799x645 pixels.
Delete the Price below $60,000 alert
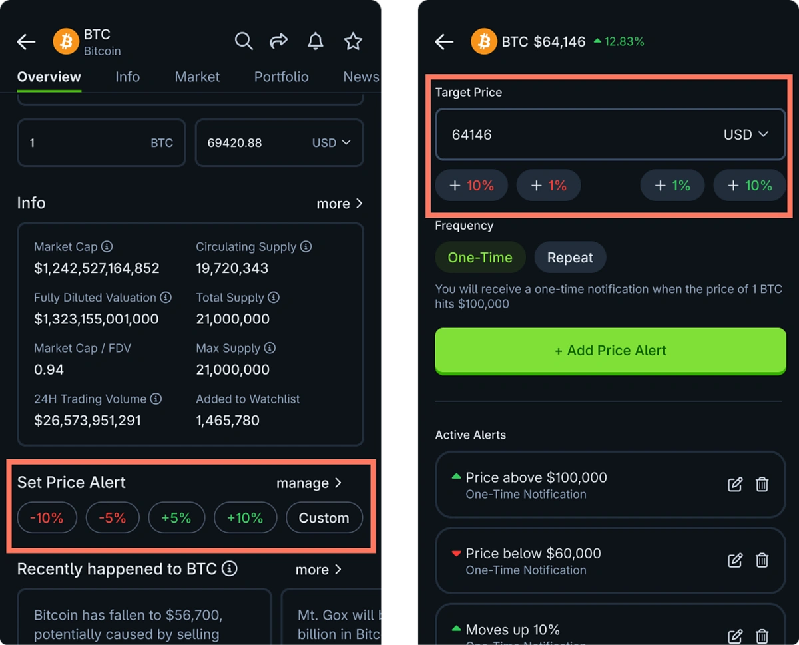coord(762,560)
